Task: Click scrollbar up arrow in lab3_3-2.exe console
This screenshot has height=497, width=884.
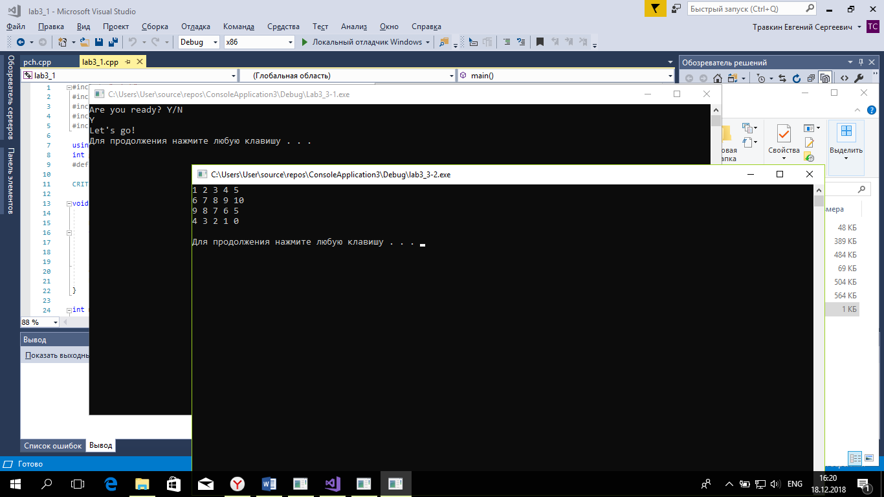Action: (819, 191)
